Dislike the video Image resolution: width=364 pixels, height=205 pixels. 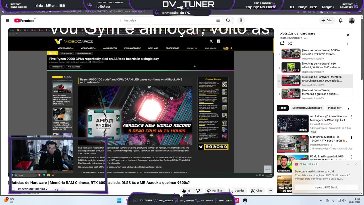click(198, 190)
